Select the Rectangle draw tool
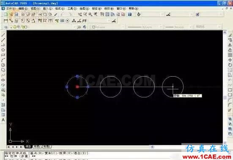233x160 pixels. click(3, 55)
